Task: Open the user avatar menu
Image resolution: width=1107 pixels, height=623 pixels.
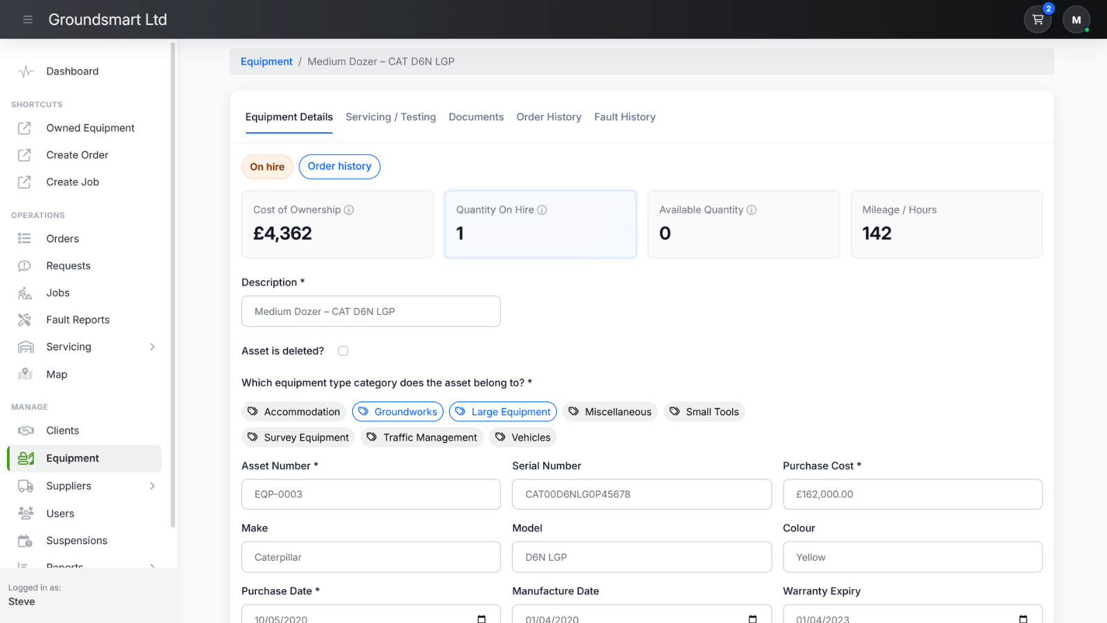Action: coord(1076,20)
